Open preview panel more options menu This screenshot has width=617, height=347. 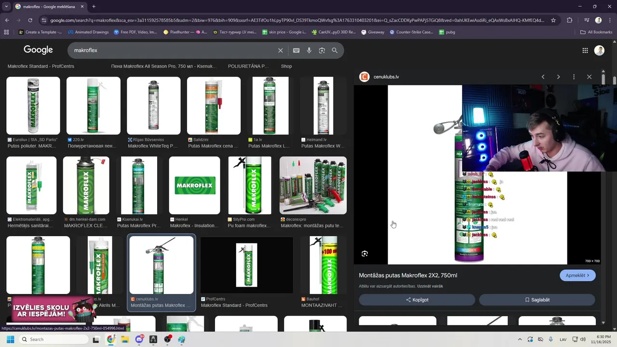(x=574, y=77)
